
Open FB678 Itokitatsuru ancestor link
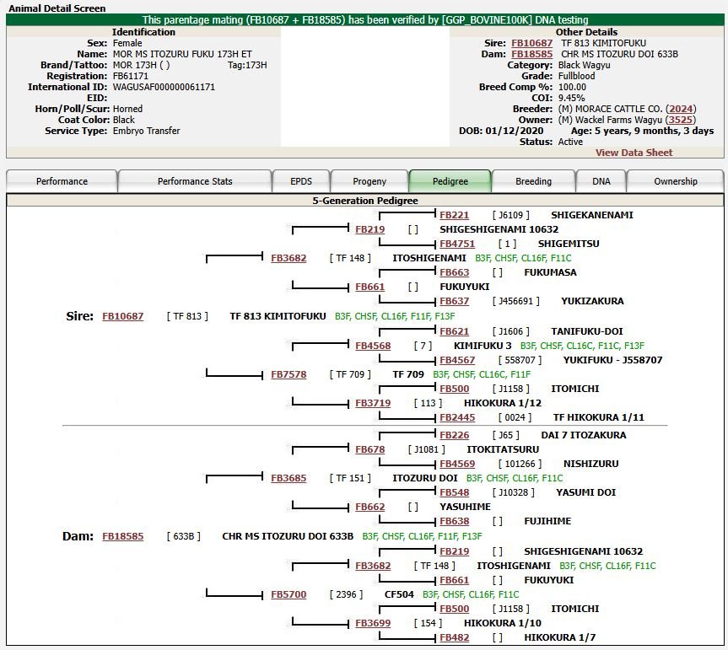pos(369,449)
